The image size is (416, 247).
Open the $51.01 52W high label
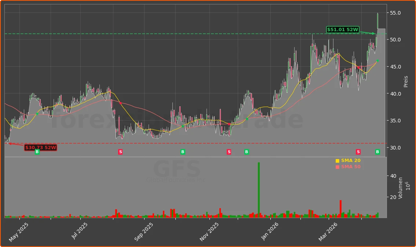coord(343,30)
